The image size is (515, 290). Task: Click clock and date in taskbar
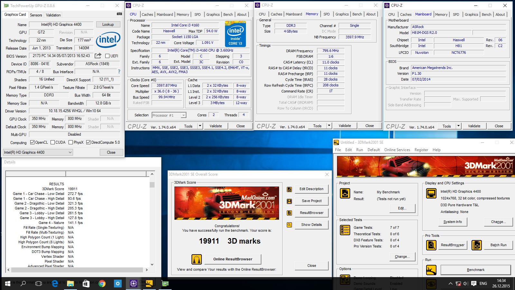[x=501, y=284]
